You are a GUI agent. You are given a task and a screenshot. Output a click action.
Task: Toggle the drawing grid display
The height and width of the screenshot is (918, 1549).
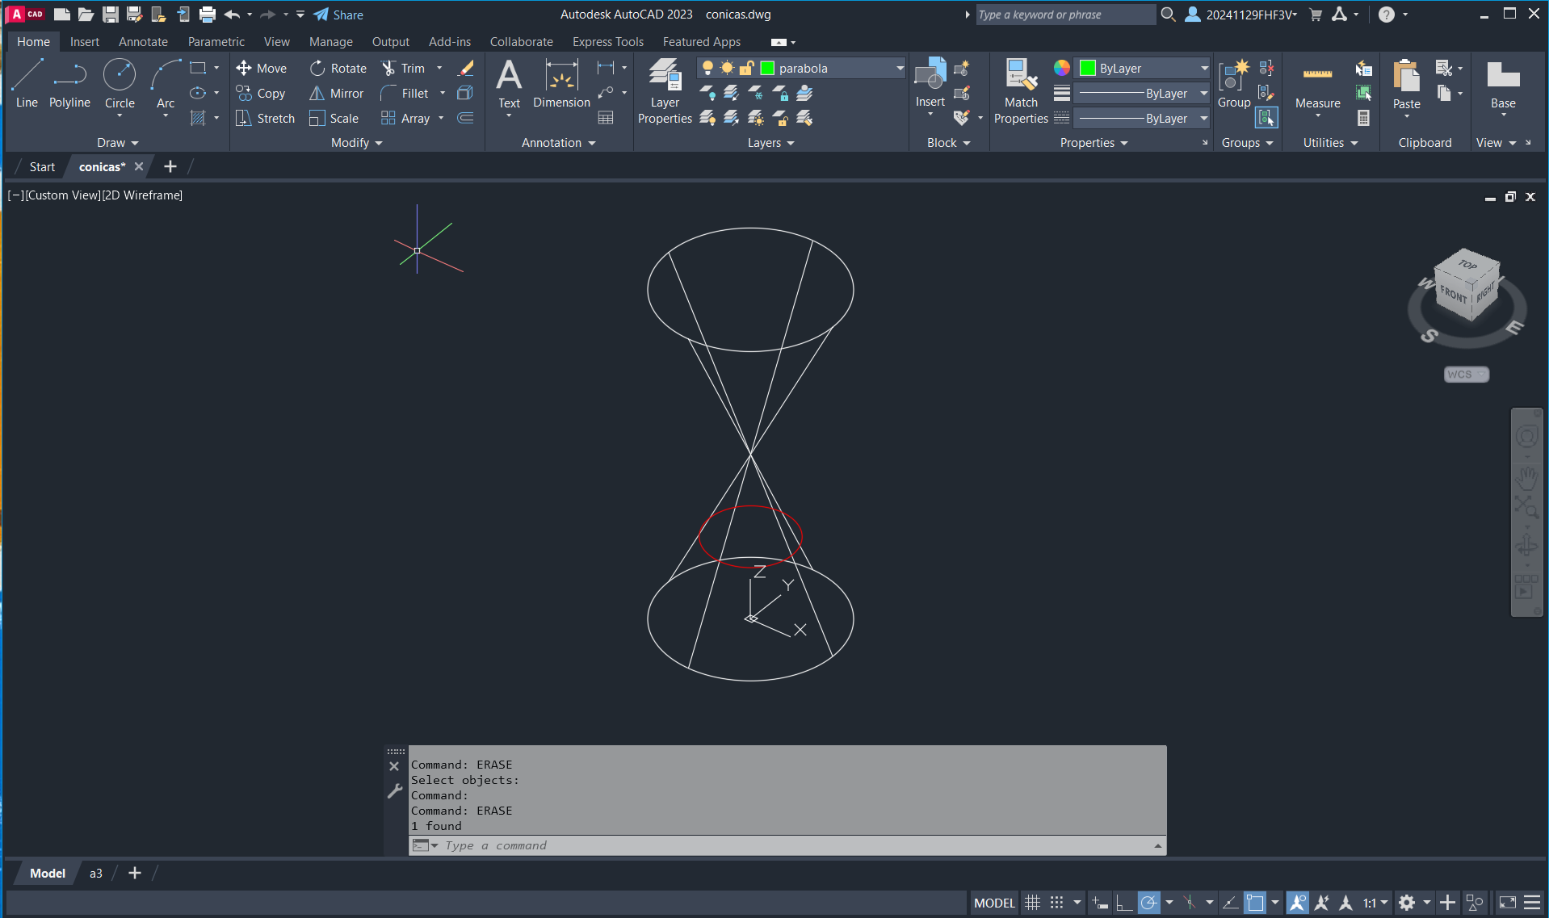point(1032,903)
